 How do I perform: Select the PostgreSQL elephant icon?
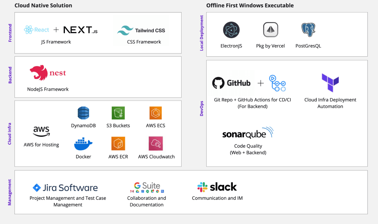308,30
